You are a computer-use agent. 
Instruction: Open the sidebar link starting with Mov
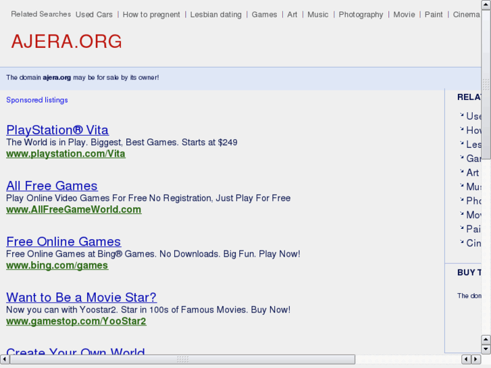click(473, 215)
